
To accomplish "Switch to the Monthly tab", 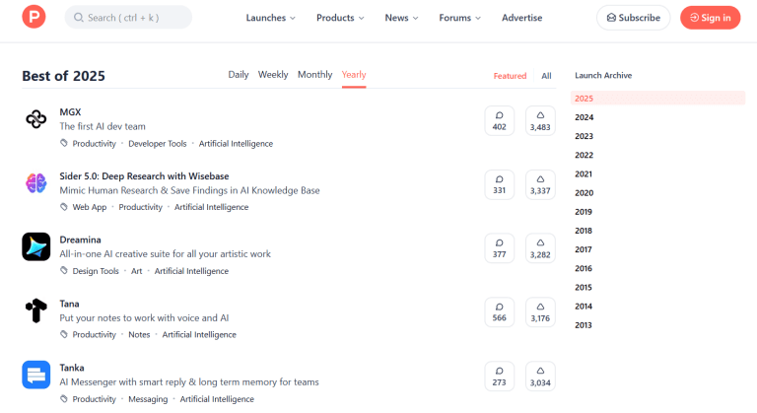I will click(314, 75).
